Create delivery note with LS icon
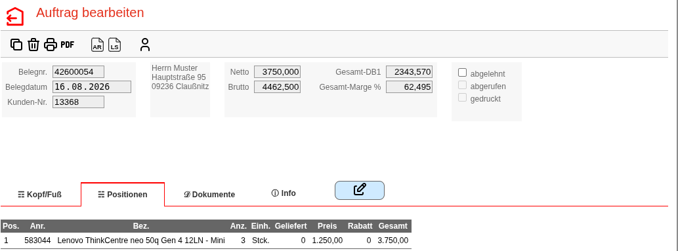 point(115,45)
